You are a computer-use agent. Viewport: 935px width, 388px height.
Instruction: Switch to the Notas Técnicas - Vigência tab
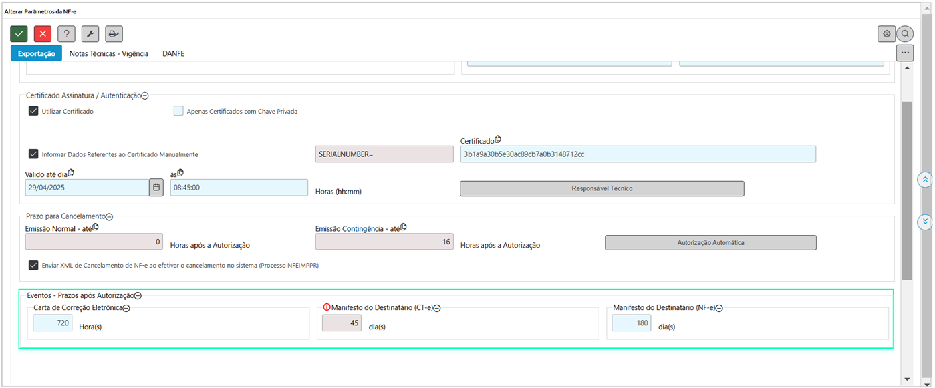tap(109, 53)
